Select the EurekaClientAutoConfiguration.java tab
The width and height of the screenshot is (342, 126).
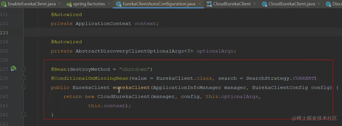click(x=159, y=4)
